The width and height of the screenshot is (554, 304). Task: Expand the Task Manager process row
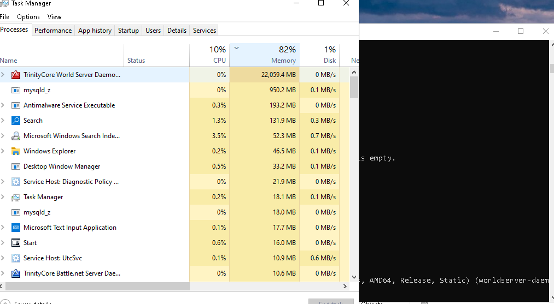coord(3,197)
